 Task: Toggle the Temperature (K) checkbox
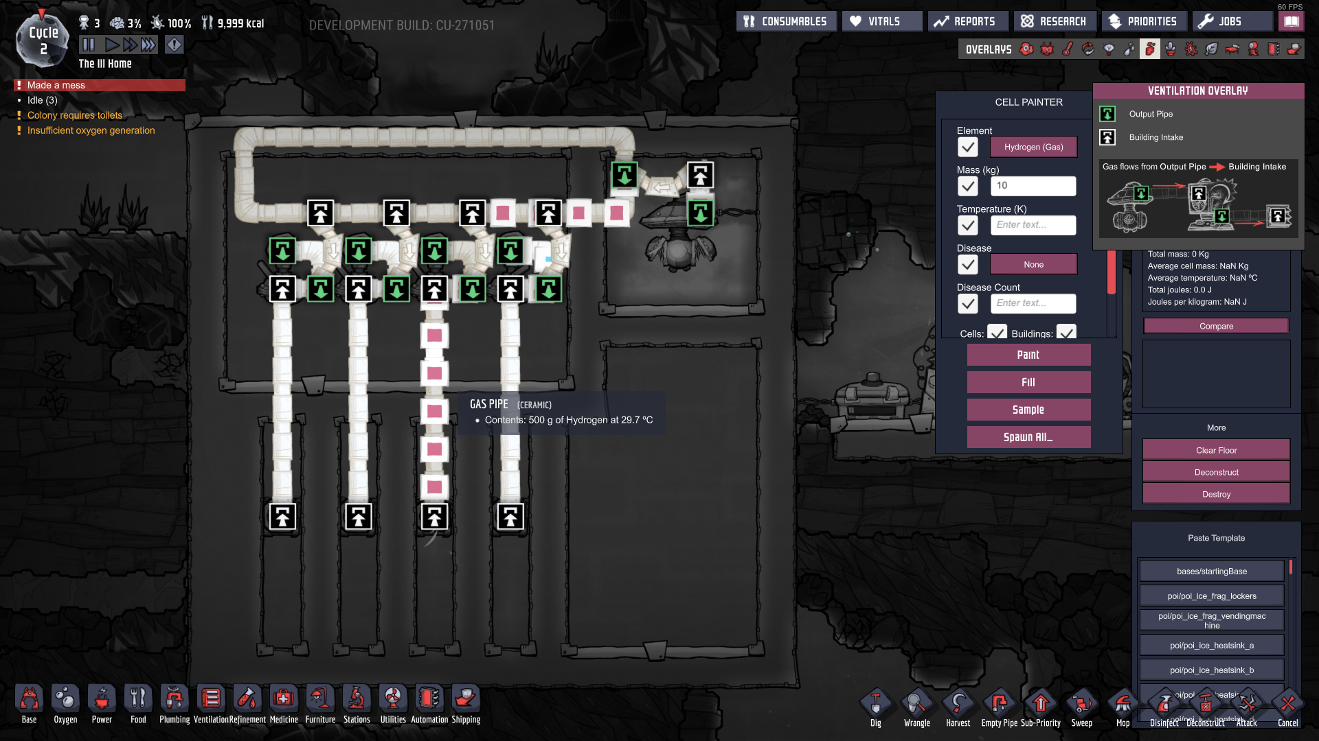967,225
